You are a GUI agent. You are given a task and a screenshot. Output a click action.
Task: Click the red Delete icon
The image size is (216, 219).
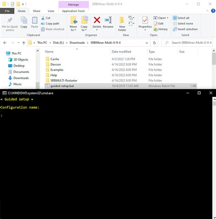(x=97, y=20)
